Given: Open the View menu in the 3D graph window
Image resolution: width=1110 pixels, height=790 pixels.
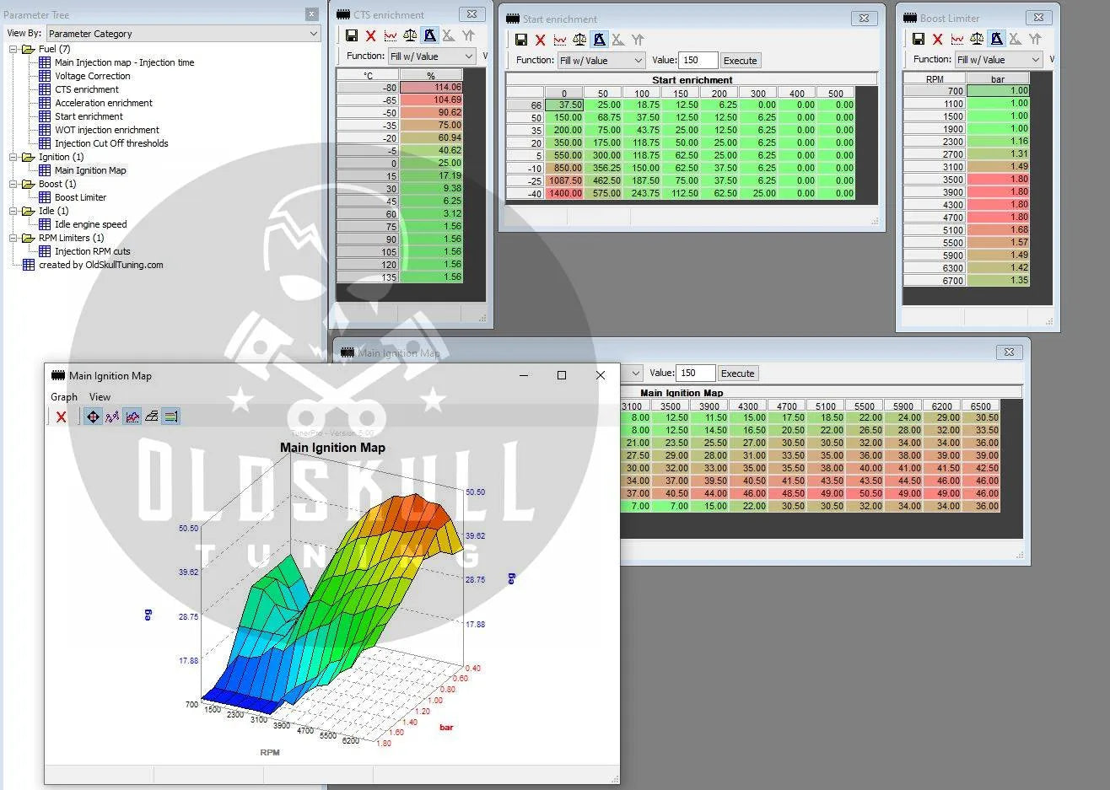Looking at the screenshot, I should coord(100,397).
